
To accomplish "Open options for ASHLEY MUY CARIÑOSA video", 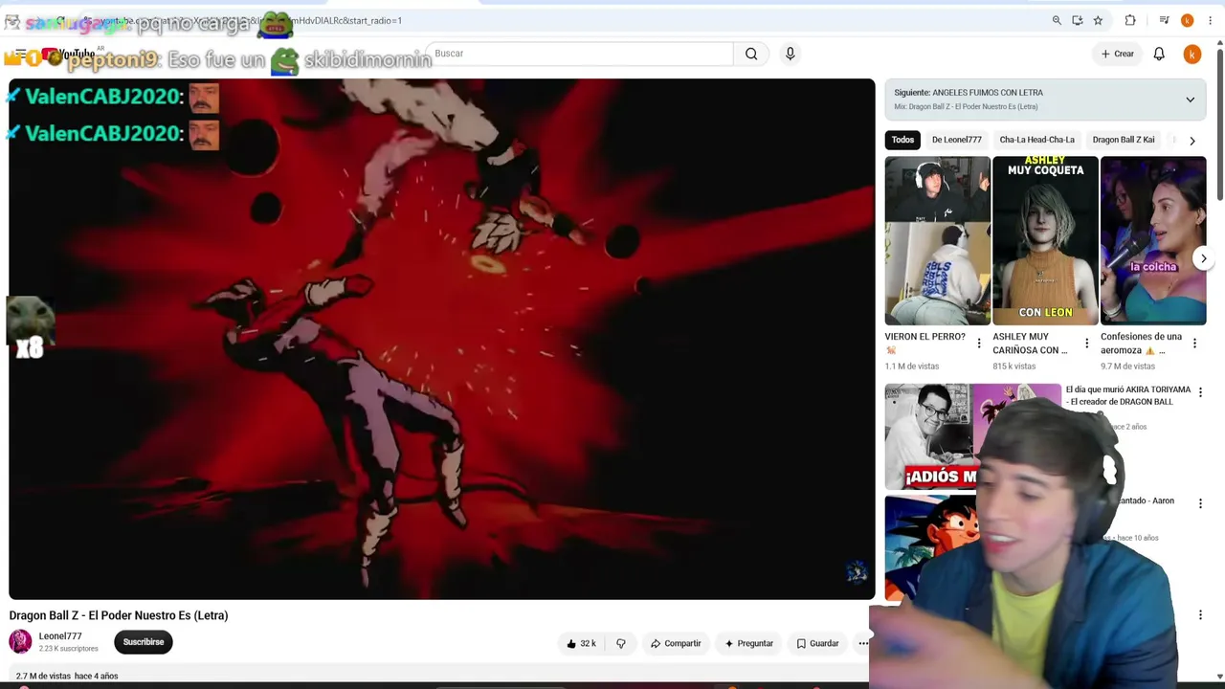I will (1086, 343).
